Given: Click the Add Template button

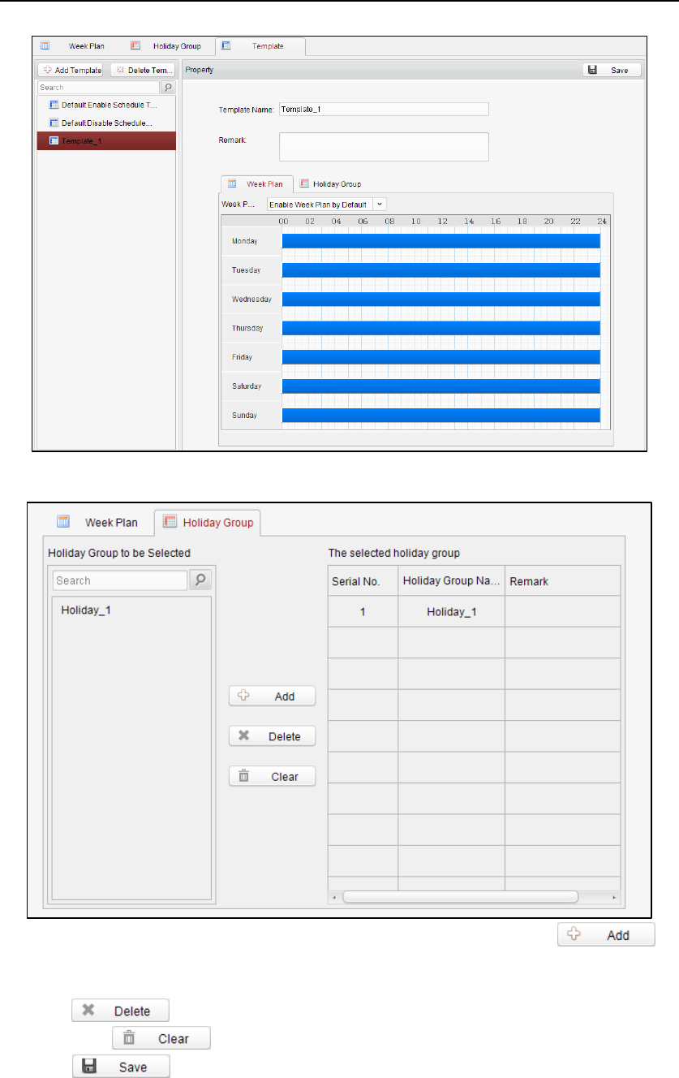Looking at the screenshot, I should pos(71,71).
